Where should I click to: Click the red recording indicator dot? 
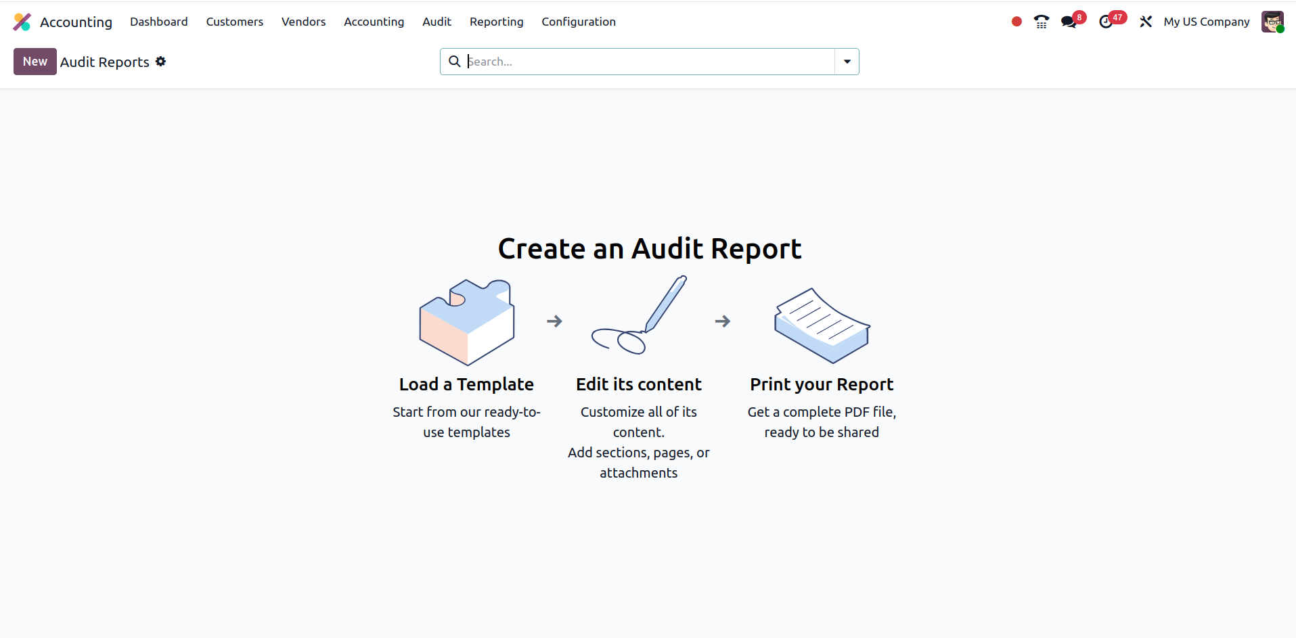(1016, 22)
